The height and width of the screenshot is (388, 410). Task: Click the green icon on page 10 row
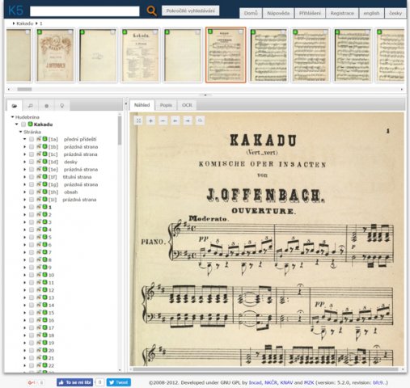pos(44,275)
